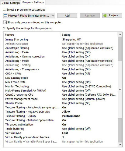
Task: Select the Program Settings tab
Action: (33, 2)
